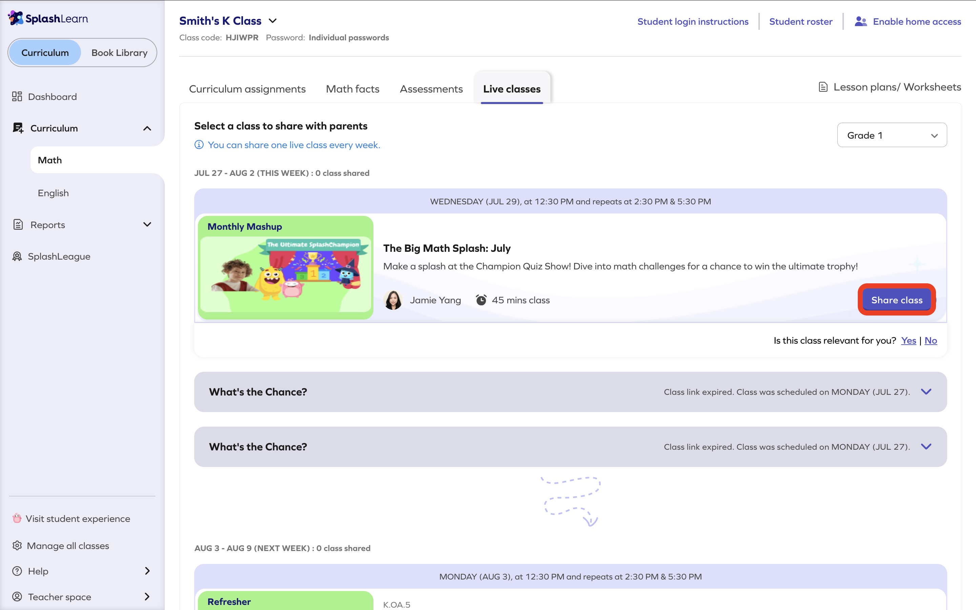Select the Live classes tab
The image size is (976, 610).
coord(512,89)
